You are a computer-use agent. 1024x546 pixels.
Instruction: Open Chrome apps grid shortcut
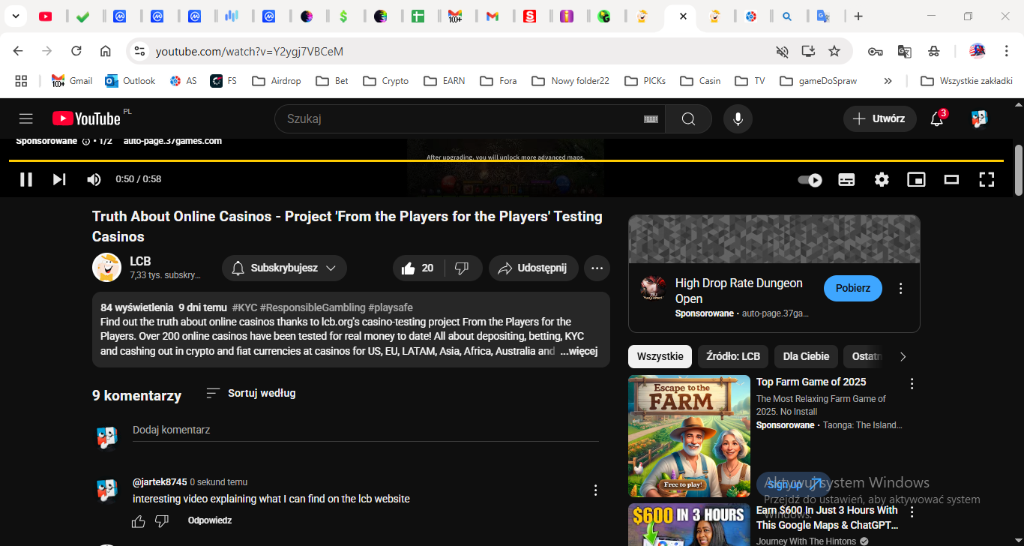[x=21, y=81]
